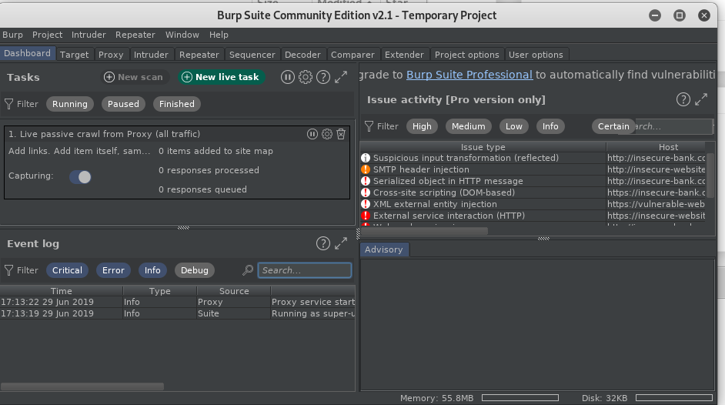
Task: Toggle the Info severity issue filter
Action: pyautogui.click(x=550, y=126)
